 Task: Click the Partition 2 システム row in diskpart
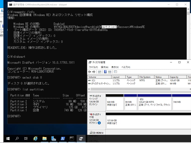[x=49, y=101]
